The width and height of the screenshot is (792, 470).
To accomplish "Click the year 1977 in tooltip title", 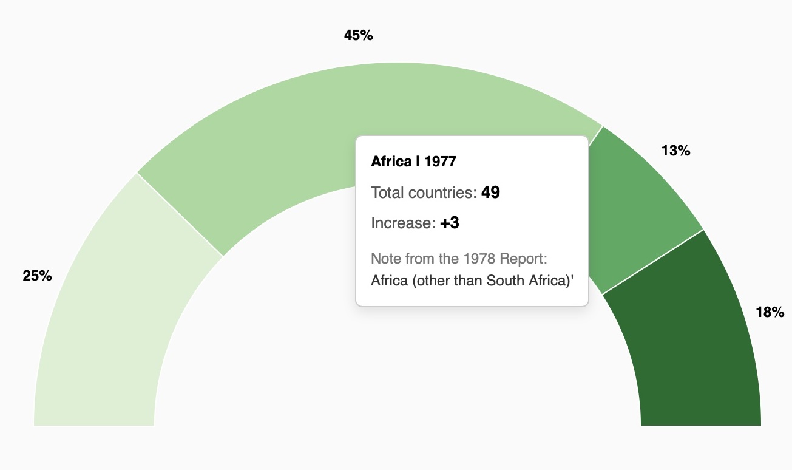I will coord(440,162).
